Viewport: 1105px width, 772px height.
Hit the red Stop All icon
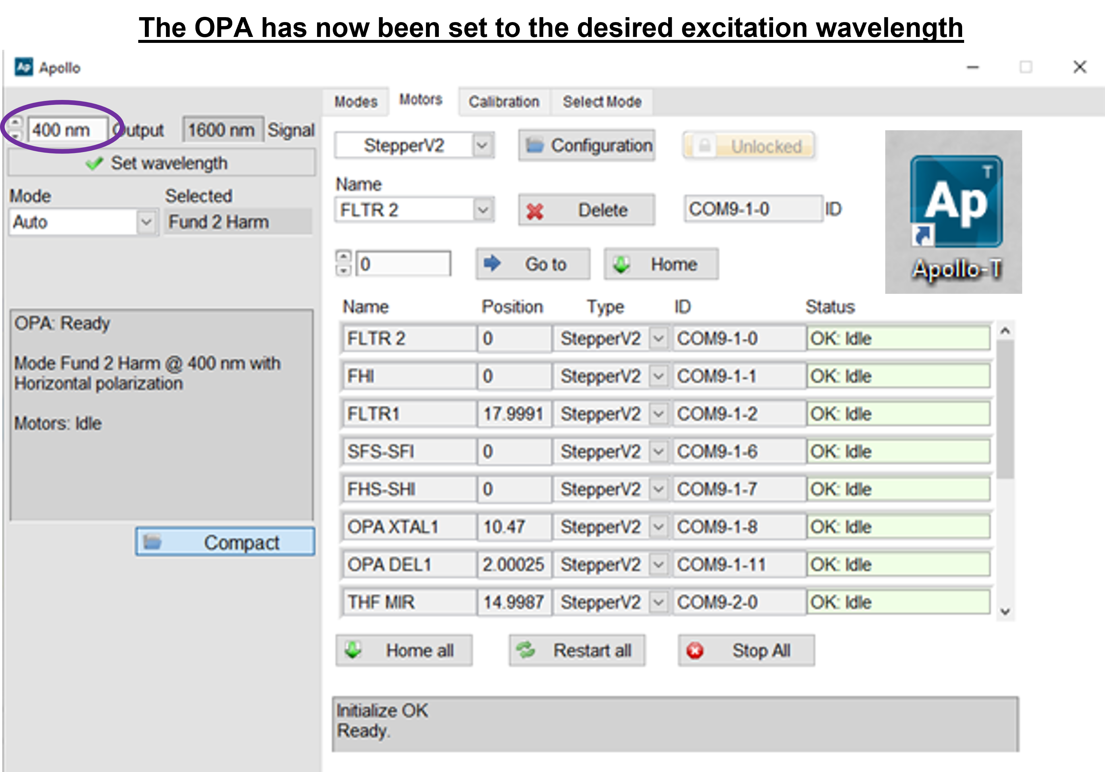click(695, 651)
